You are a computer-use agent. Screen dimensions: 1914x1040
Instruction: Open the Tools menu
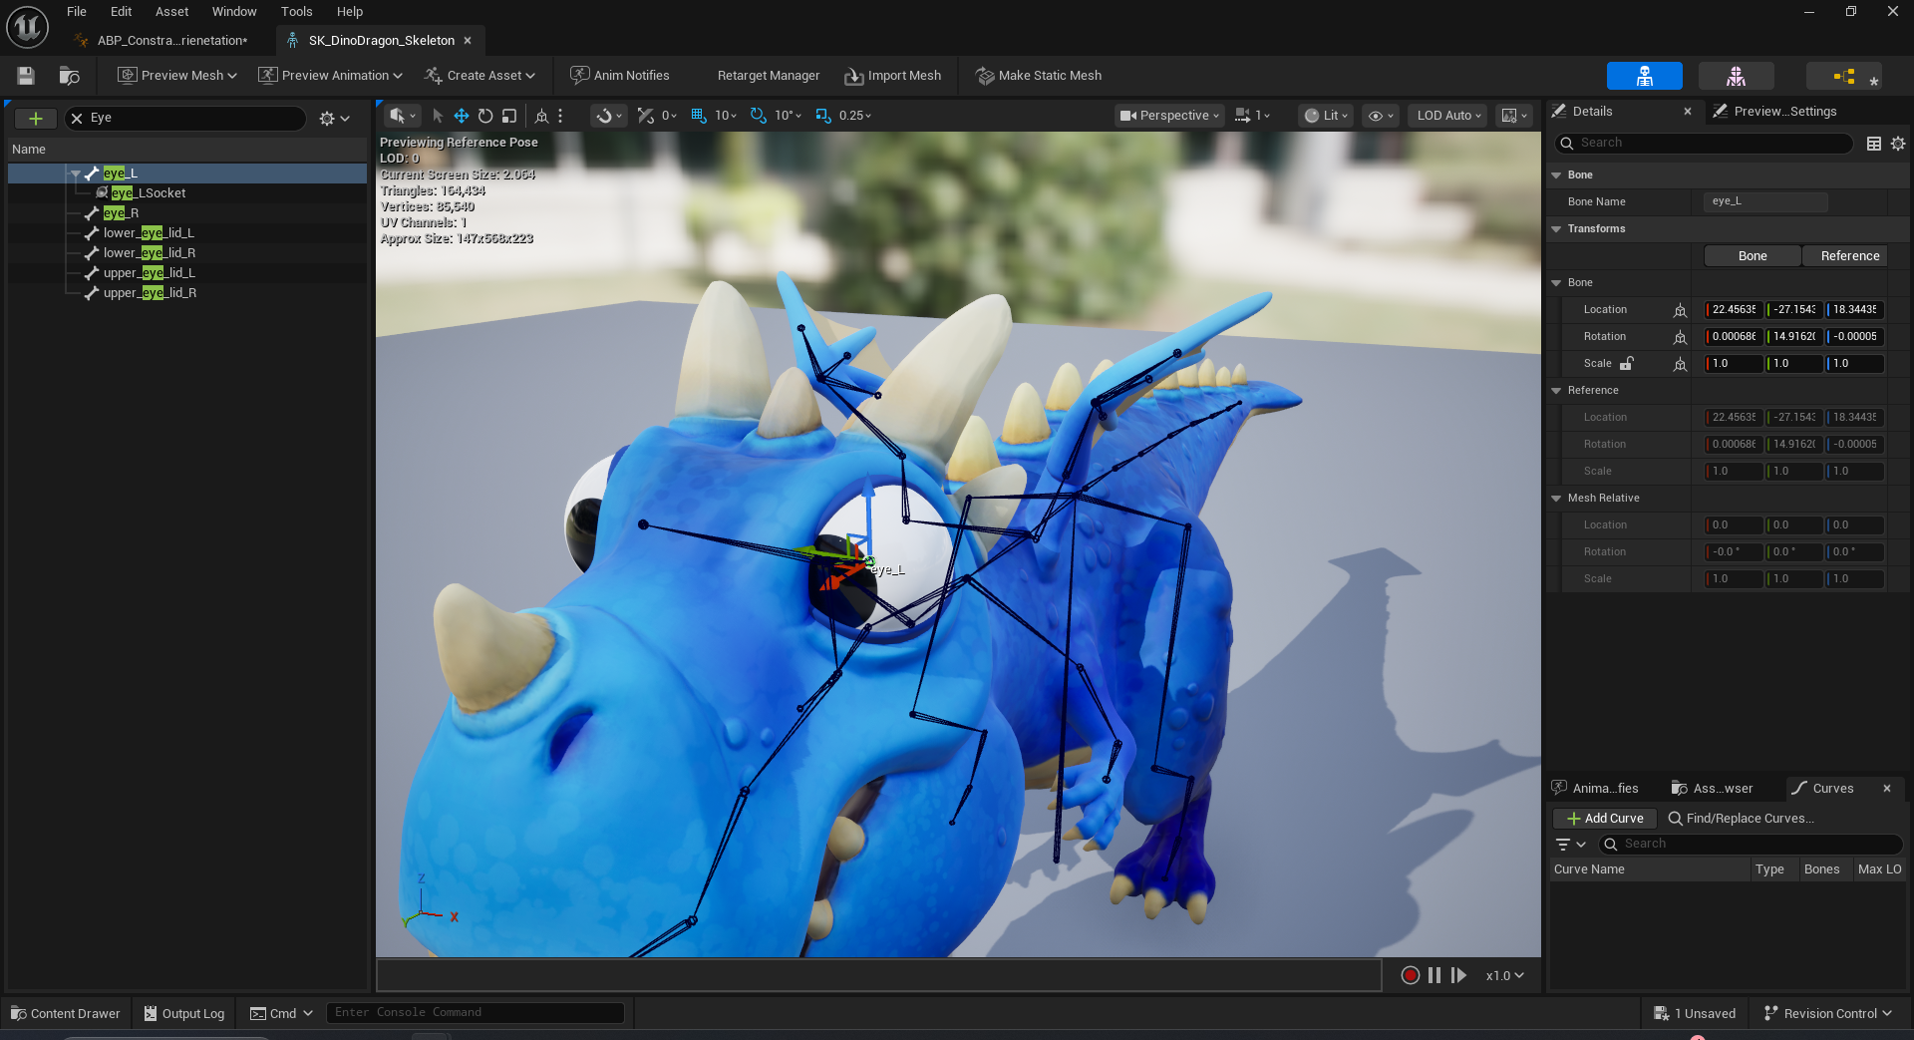[x=296, y=12]
